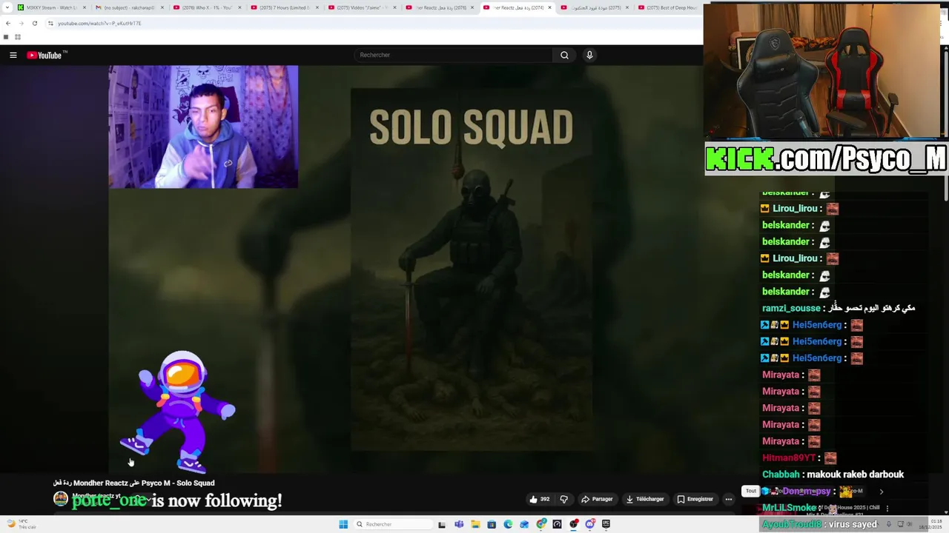Open OBS Studio from taskbar
Screen dimensions: 949x533
(574, 524)
